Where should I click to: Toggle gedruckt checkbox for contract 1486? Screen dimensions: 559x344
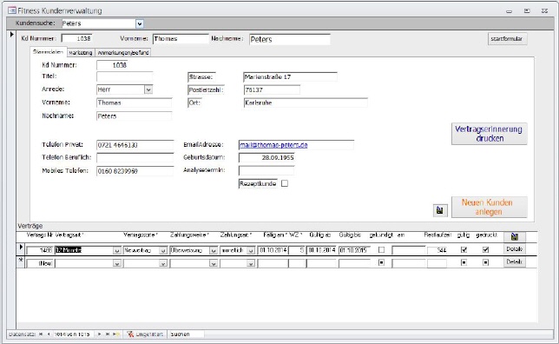[x=485, y=250]
